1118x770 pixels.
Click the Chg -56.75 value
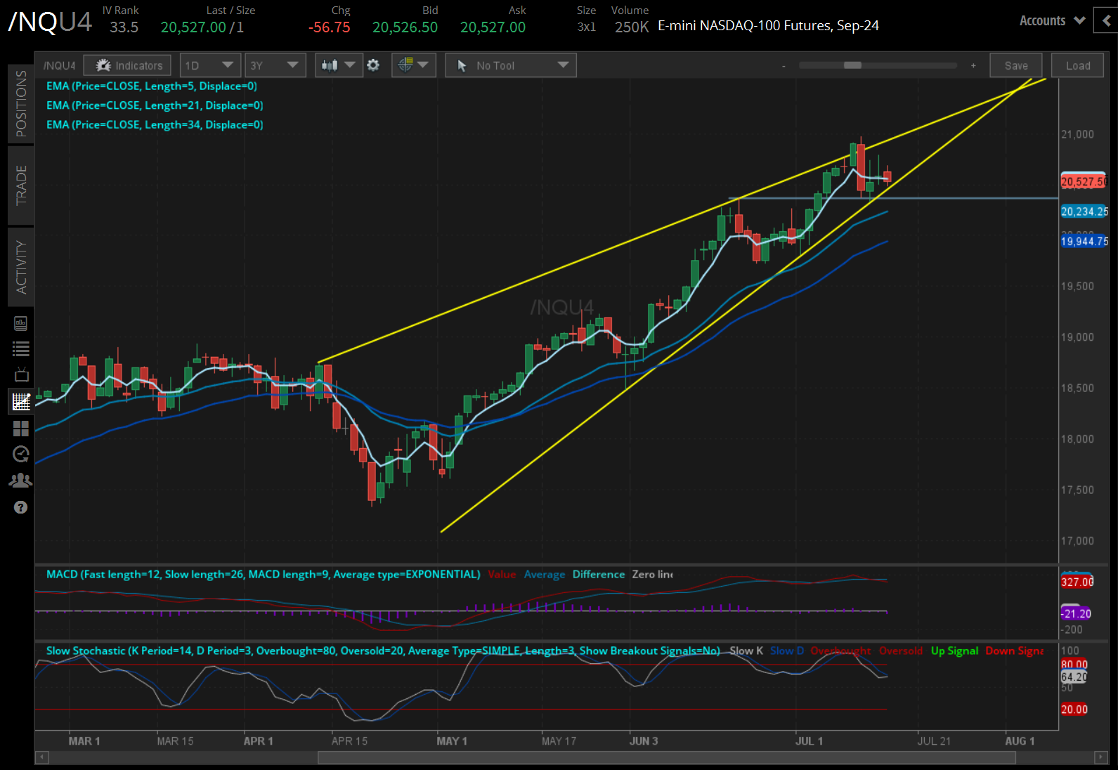[x=330, y=27]
